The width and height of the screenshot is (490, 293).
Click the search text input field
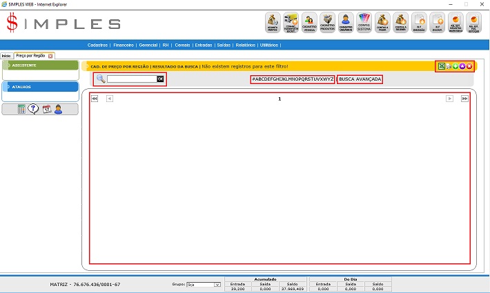tap(131, 79)
